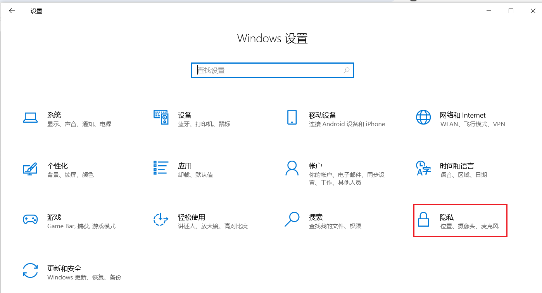Minimize the Settings window
The width and height of the screenshot is (542, 293).
click(489, 11)
